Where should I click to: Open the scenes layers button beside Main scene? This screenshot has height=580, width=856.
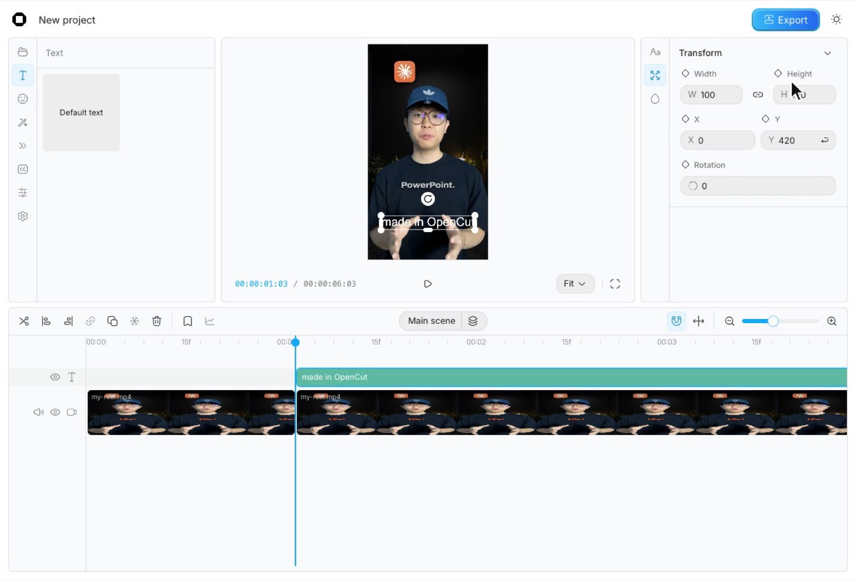point(473,321)
